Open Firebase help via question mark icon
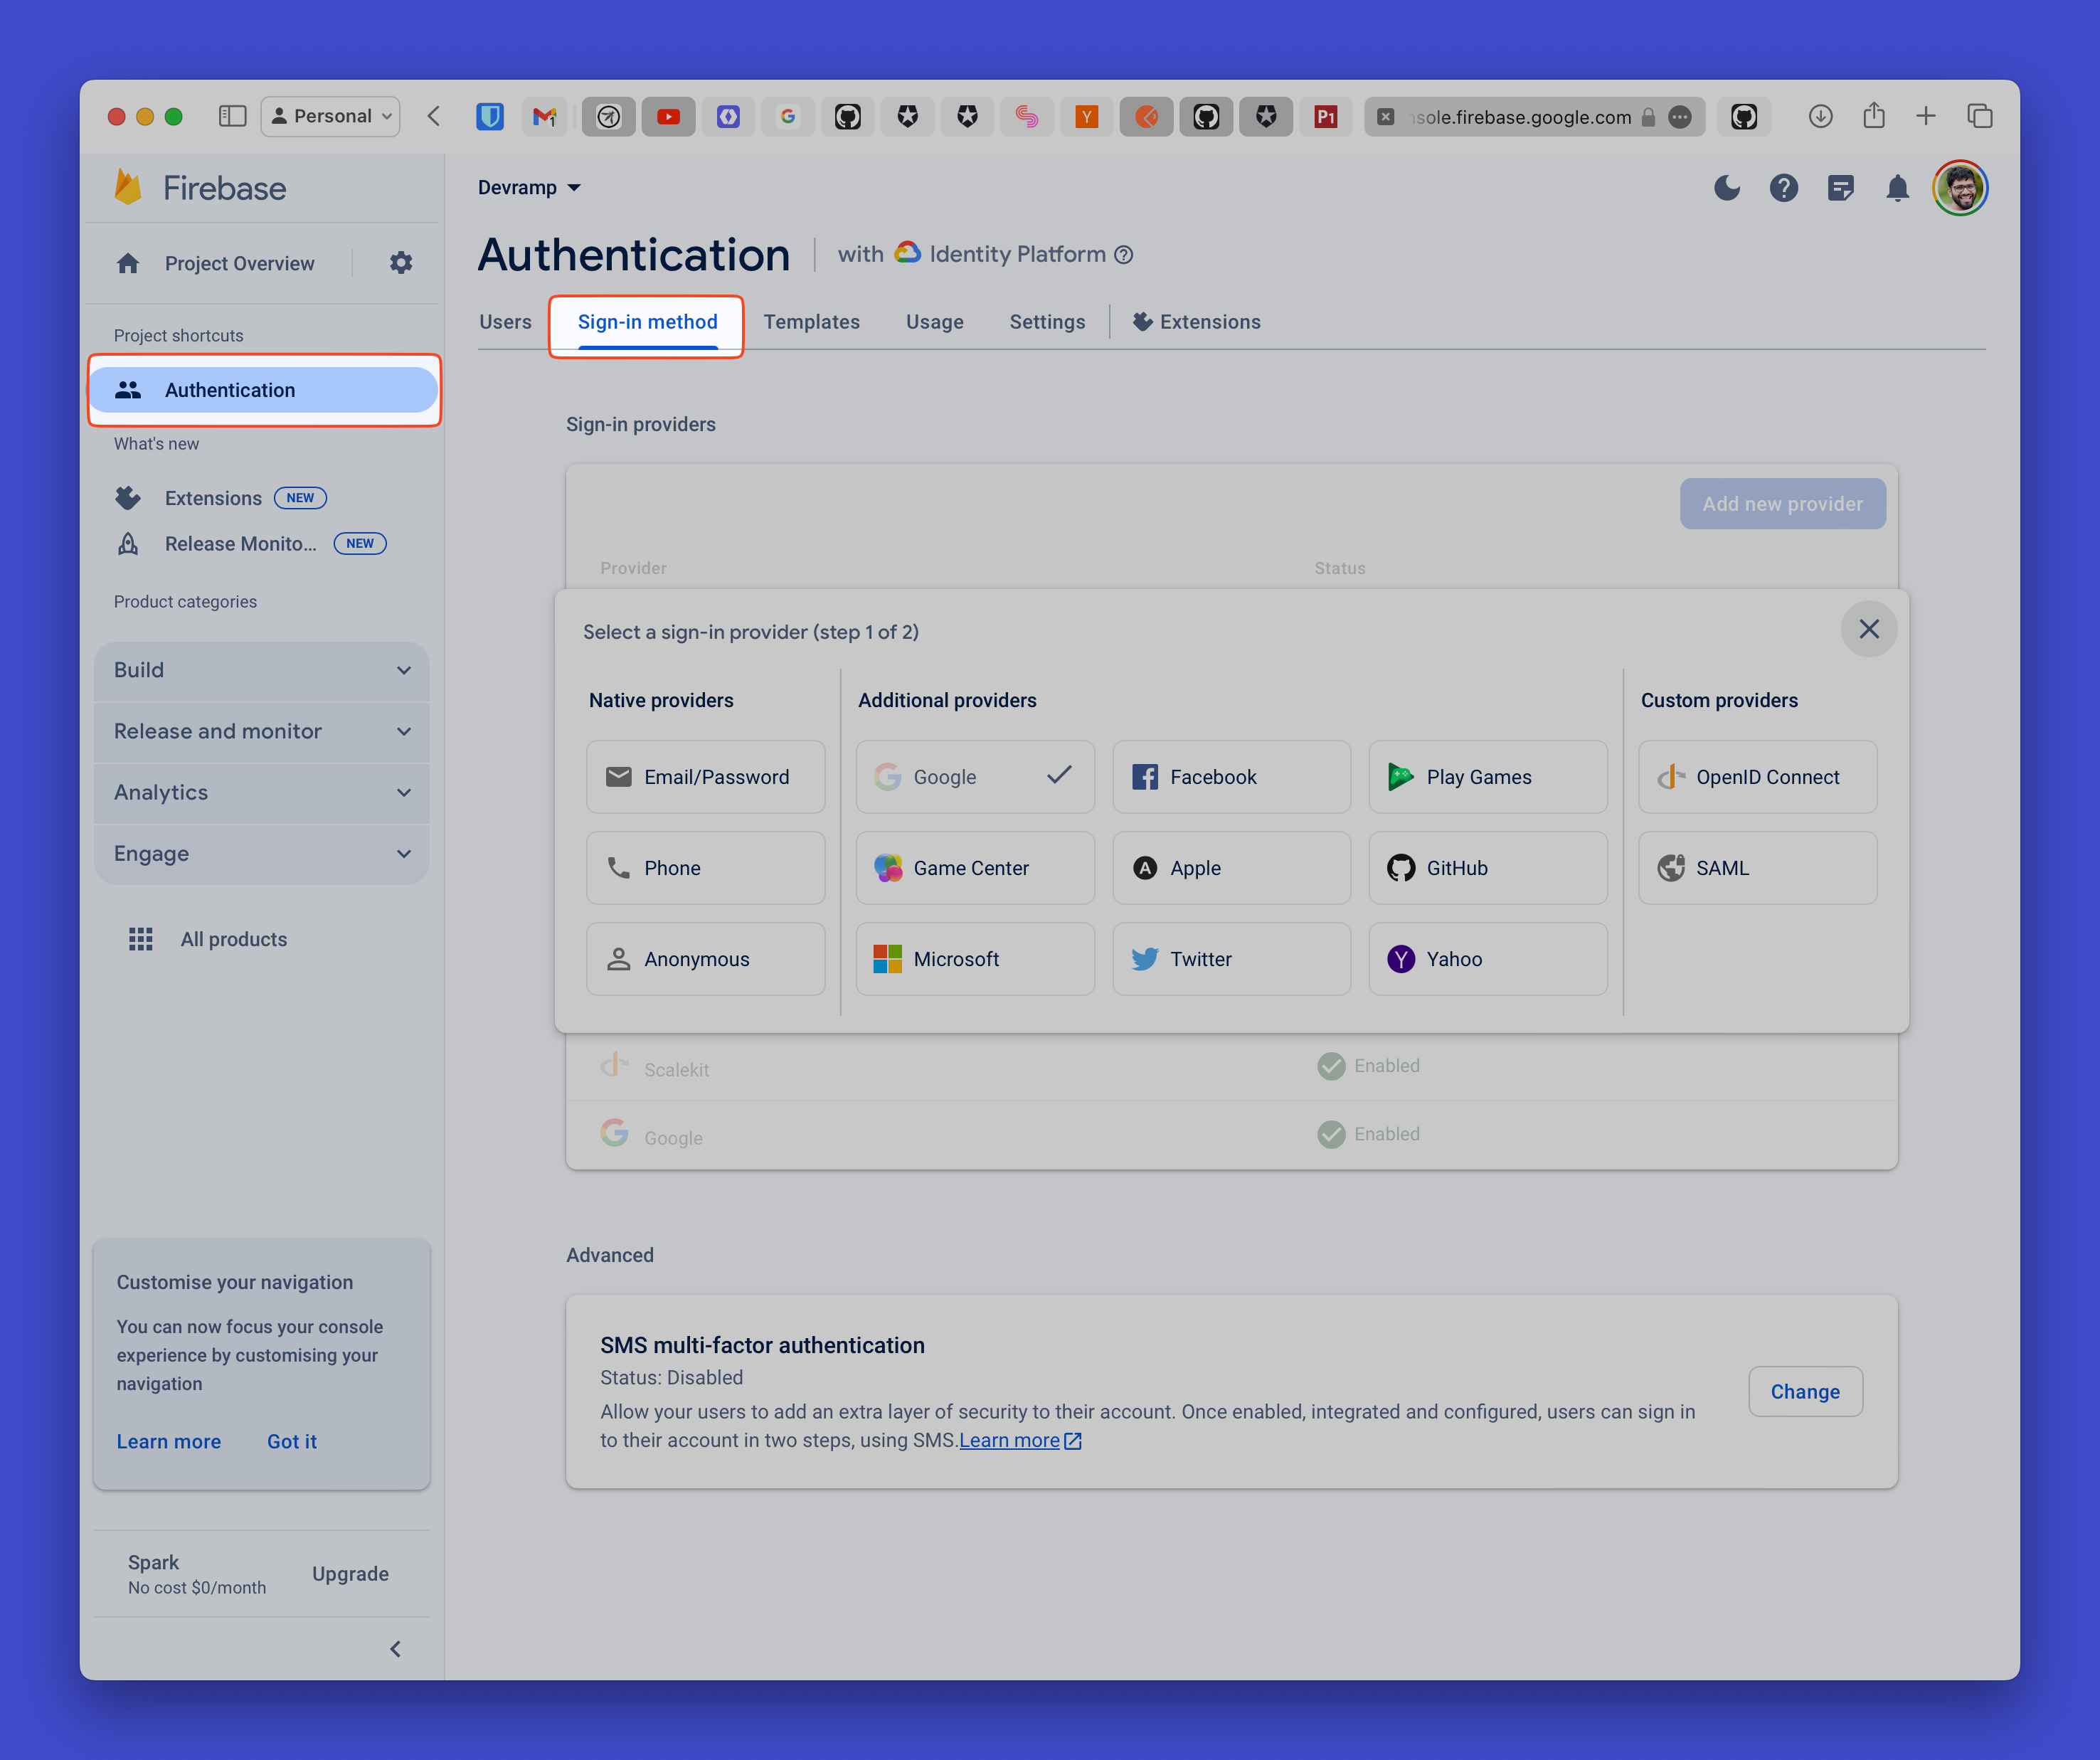Screen dimensions: 2100x1760 [1784, 188]
